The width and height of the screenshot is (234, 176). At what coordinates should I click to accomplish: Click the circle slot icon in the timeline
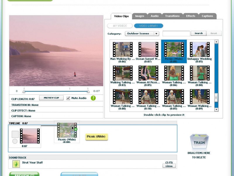coord(15,141)
